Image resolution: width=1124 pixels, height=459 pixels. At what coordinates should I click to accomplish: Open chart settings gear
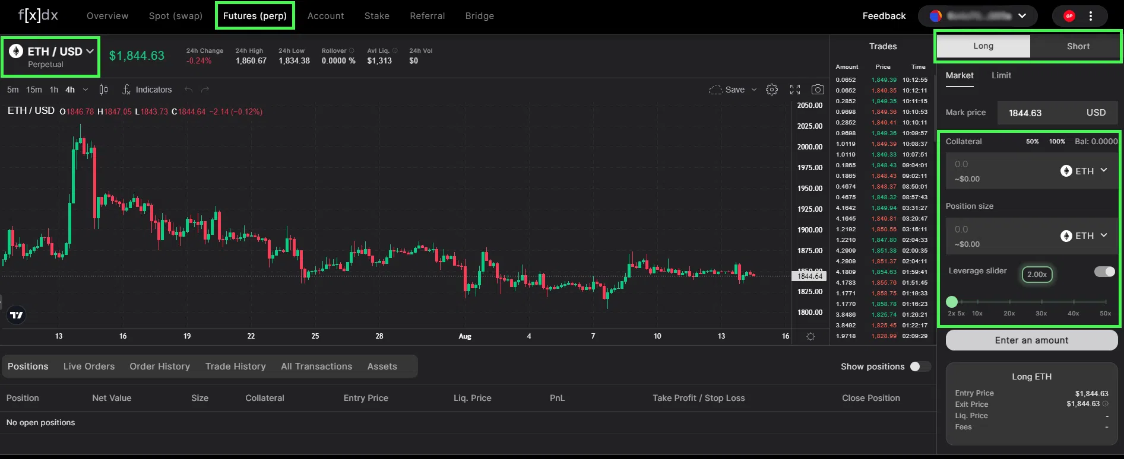[772, 90]
